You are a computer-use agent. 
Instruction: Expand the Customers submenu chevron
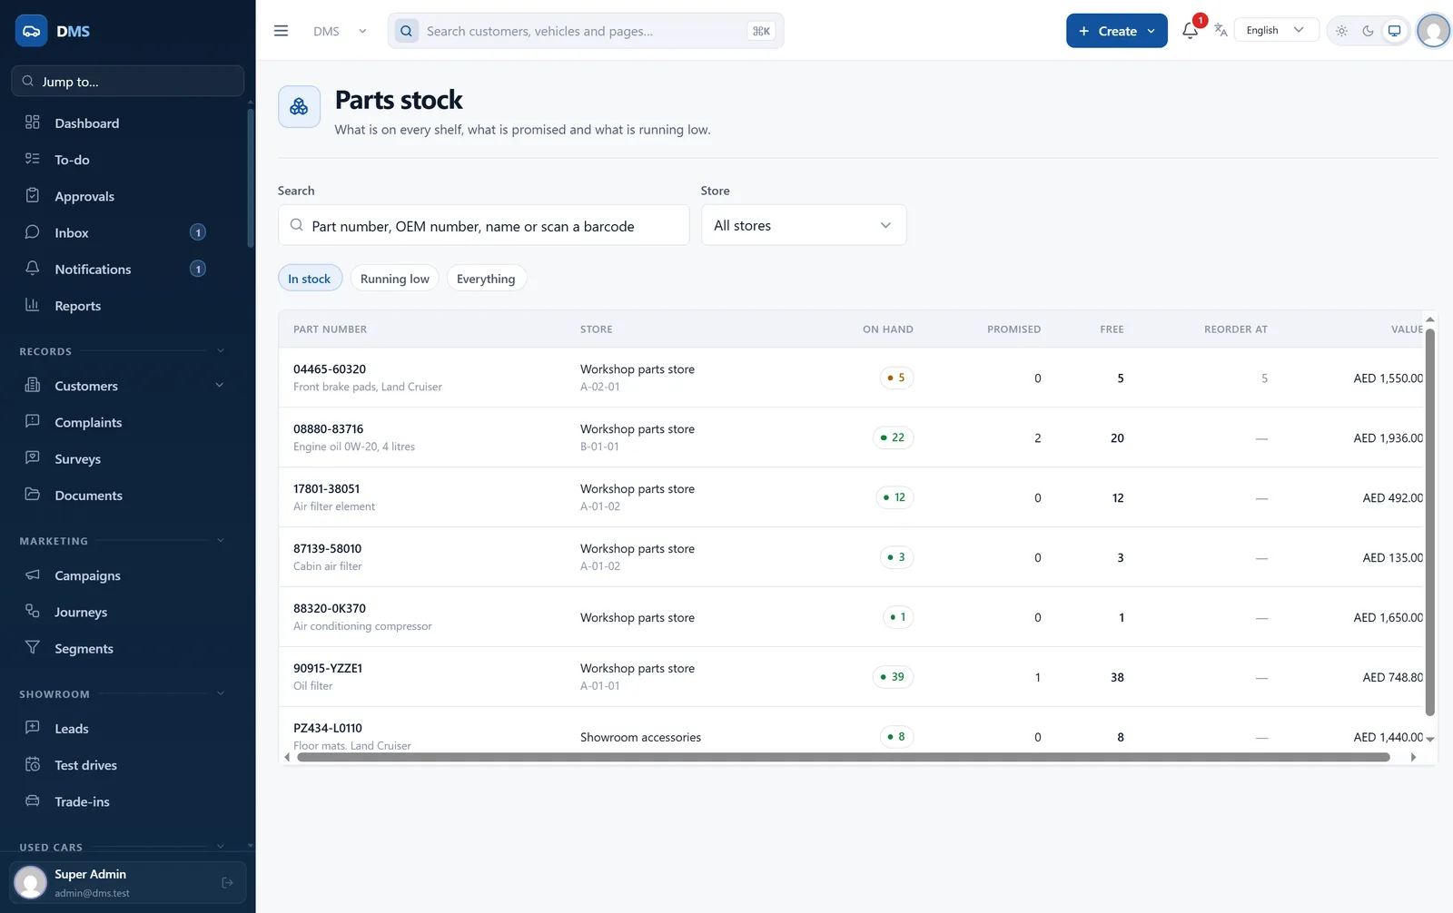(219, 386)
